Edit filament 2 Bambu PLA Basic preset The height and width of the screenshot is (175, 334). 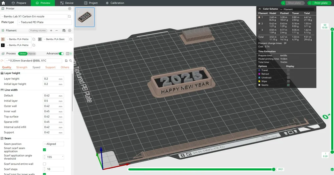[71, 39]
